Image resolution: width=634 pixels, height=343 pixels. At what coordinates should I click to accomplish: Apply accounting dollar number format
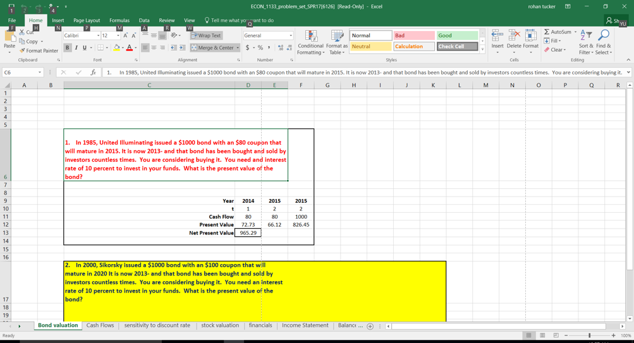(x=247, y=47)
